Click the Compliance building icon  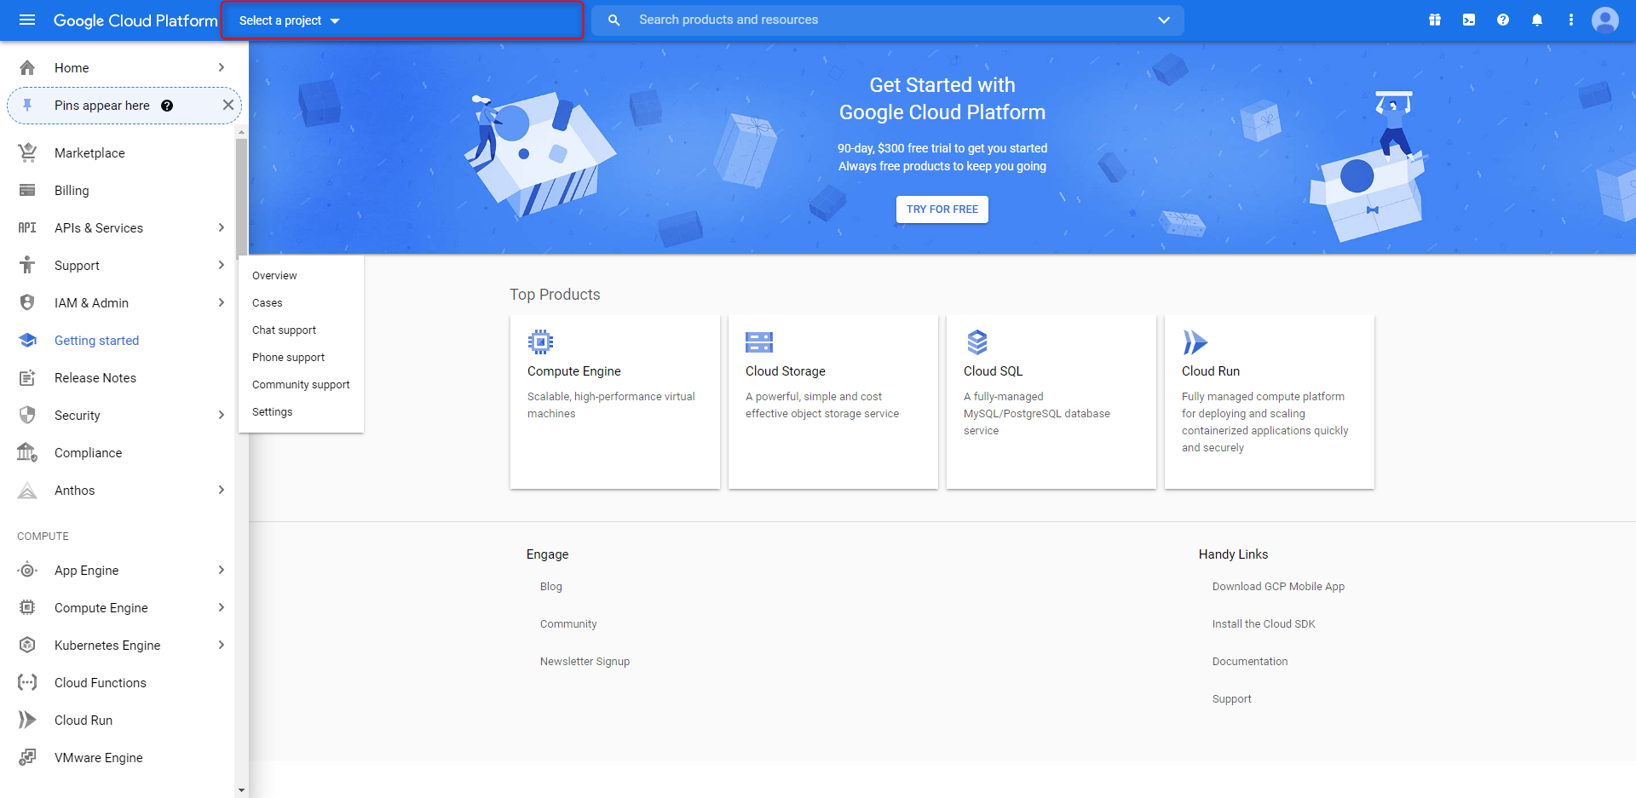click(x=27, y=452)
